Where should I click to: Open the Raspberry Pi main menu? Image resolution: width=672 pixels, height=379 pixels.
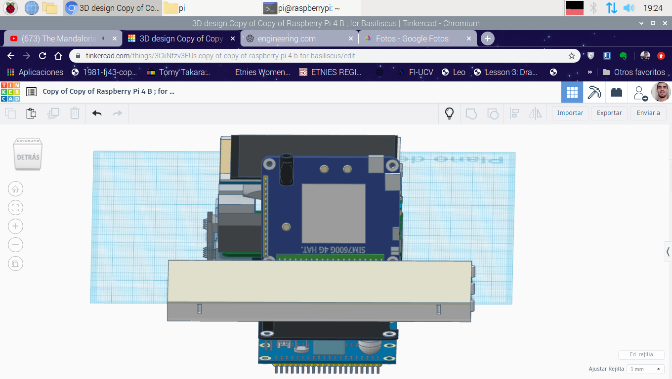(x=10, y=8)
